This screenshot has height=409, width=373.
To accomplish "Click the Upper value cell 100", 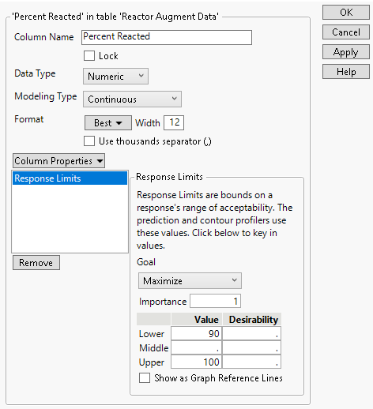I will [197, 362].
